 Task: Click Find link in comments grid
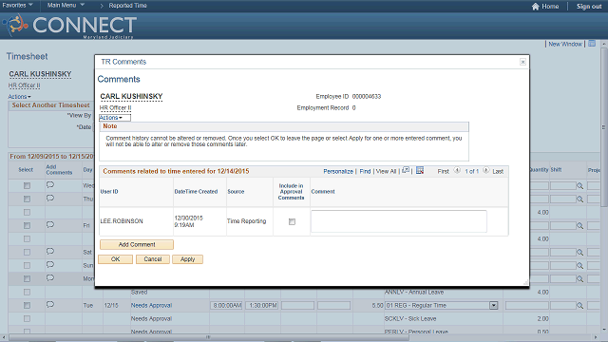pos(365,171)
